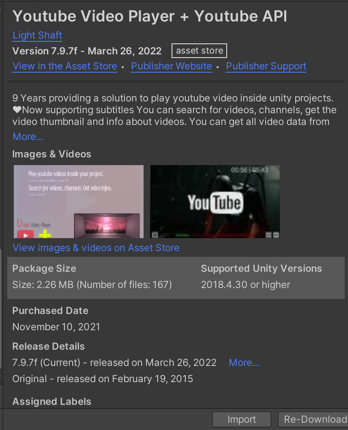Select the package title Youtube Video Player
Screen dimensions: 348x430
pyautogui.click(x=150, y=17)
